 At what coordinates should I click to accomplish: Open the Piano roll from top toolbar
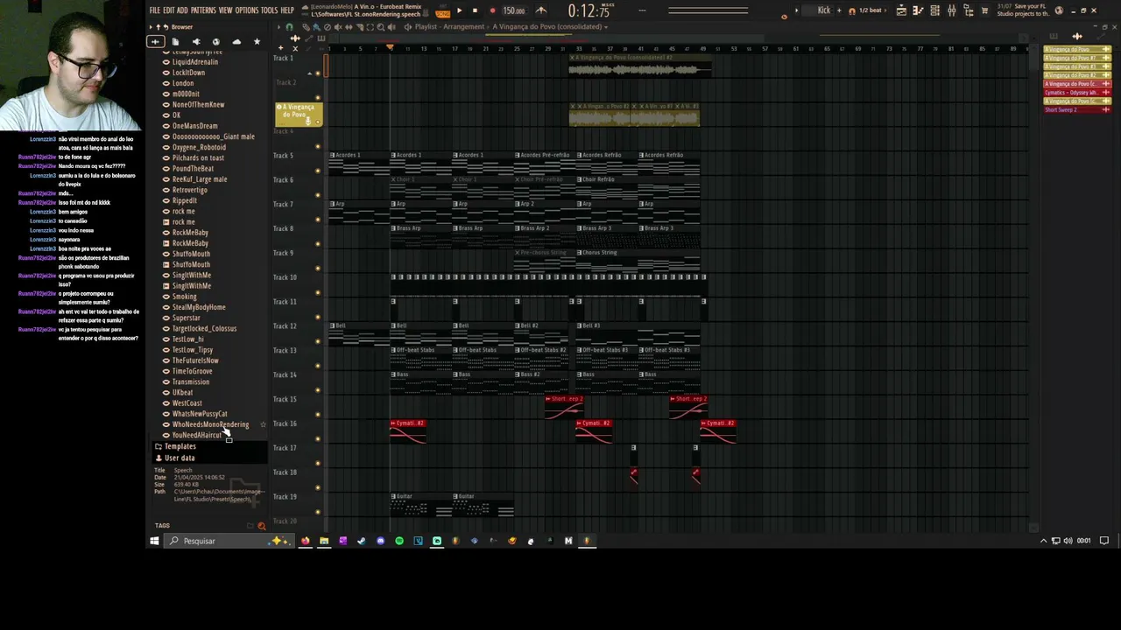pyautogui.click(x=918, y=10)
